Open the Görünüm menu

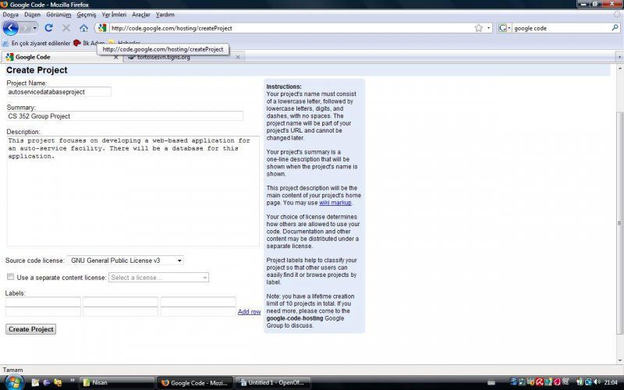[58, 14]
